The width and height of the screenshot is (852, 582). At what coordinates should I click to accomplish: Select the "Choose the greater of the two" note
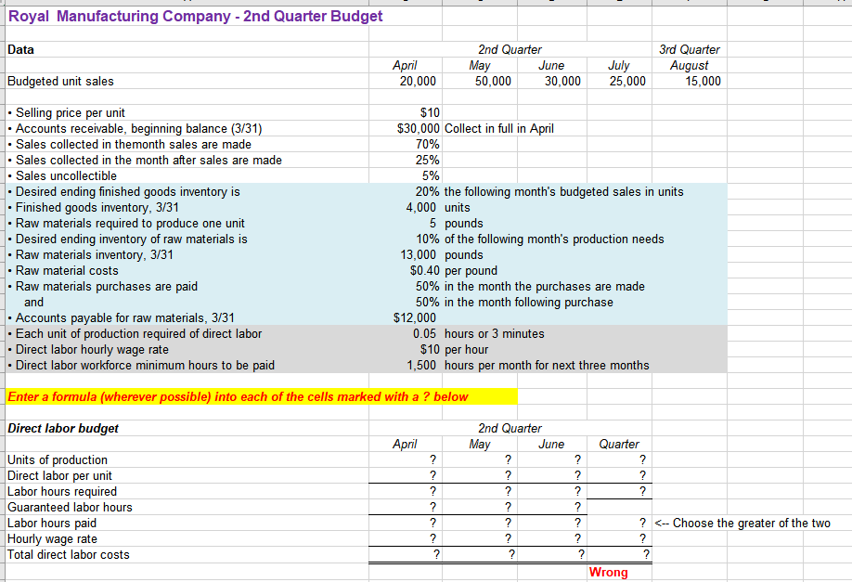click(x=742, y=523)
